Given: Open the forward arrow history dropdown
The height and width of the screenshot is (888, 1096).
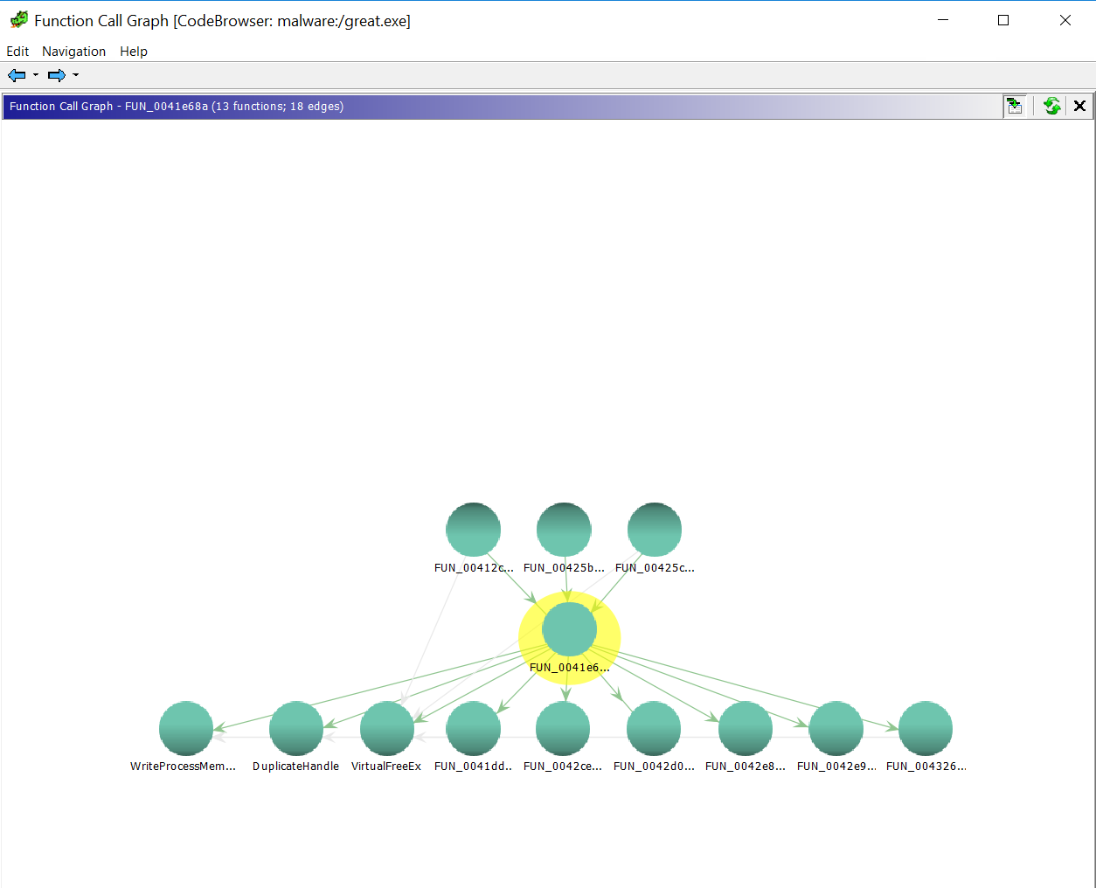Looking at the screenshot, I should coord(76,75).
